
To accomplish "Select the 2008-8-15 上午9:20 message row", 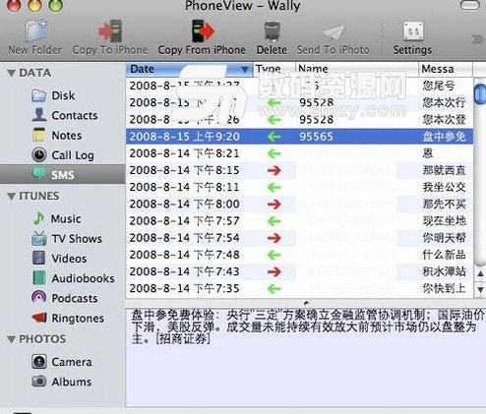I will (299, 137).
